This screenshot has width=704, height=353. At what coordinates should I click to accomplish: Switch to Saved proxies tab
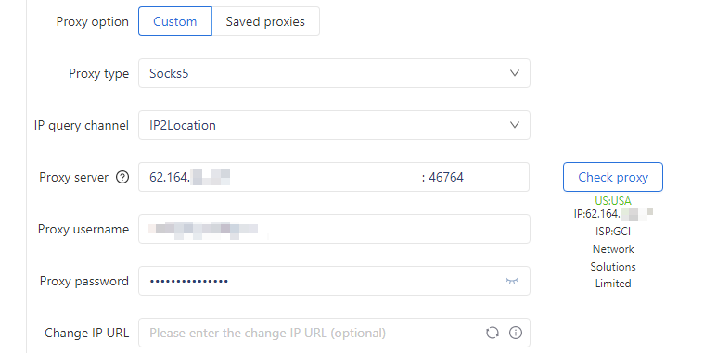tap(265, 21)
